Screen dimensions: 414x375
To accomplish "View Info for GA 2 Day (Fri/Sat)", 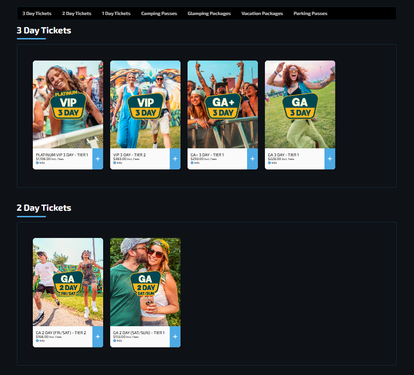I will click(40, 341).
